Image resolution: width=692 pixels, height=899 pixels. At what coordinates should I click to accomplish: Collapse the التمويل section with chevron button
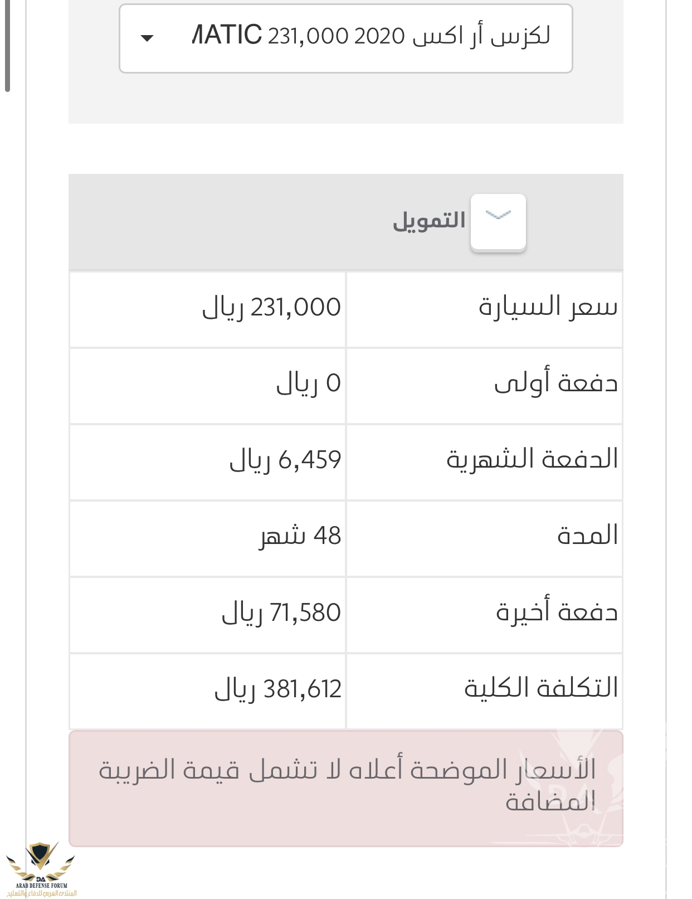498,221
